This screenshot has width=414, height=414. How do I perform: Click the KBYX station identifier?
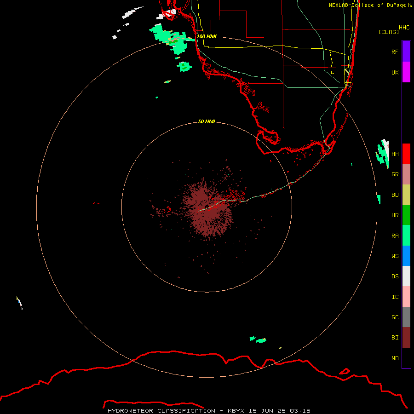(236, 411)
